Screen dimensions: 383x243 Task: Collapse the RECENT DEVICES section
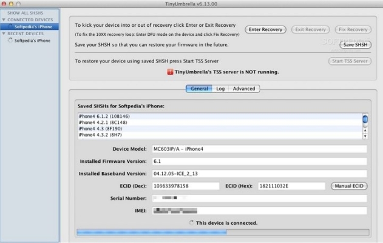(x=4, y=34)
